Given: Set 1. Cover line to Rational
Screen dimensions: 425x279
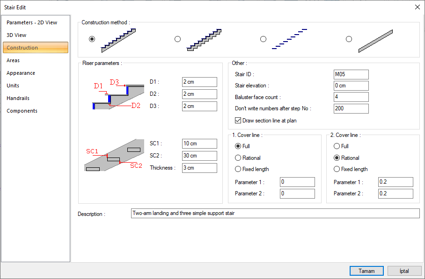Looking at the screenshot, I should [x=238, y=158].
